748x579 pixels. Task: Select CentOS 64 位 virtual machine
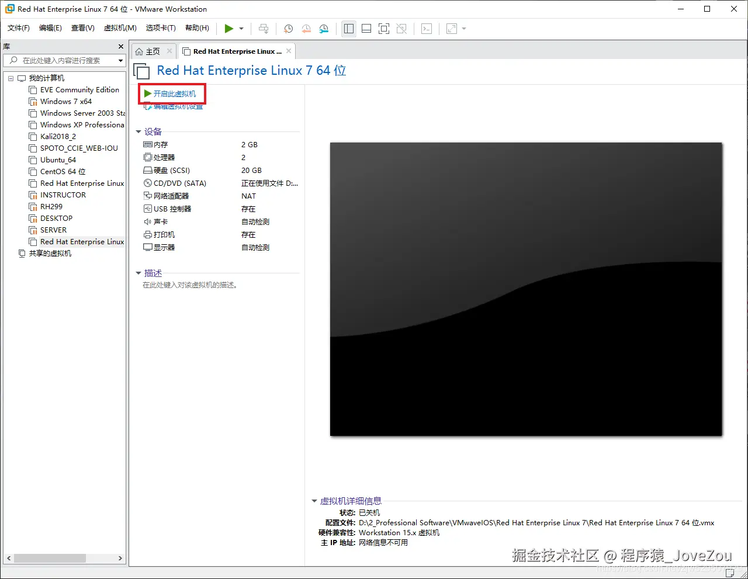pyautogui.click(x=63, y=172)
